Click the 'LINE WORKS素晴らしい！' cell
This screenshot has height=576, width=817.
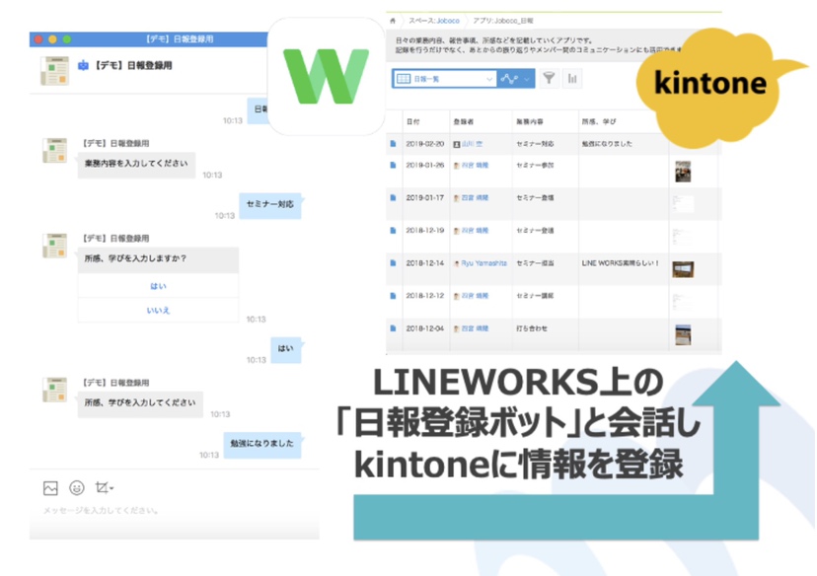pyautogui.click(x=620, y=263)
